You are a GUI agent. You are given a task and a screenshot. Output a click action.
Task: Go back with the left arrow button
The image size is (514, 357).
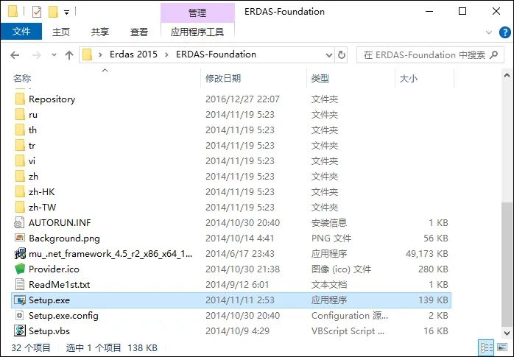click(x=15, y=54)
